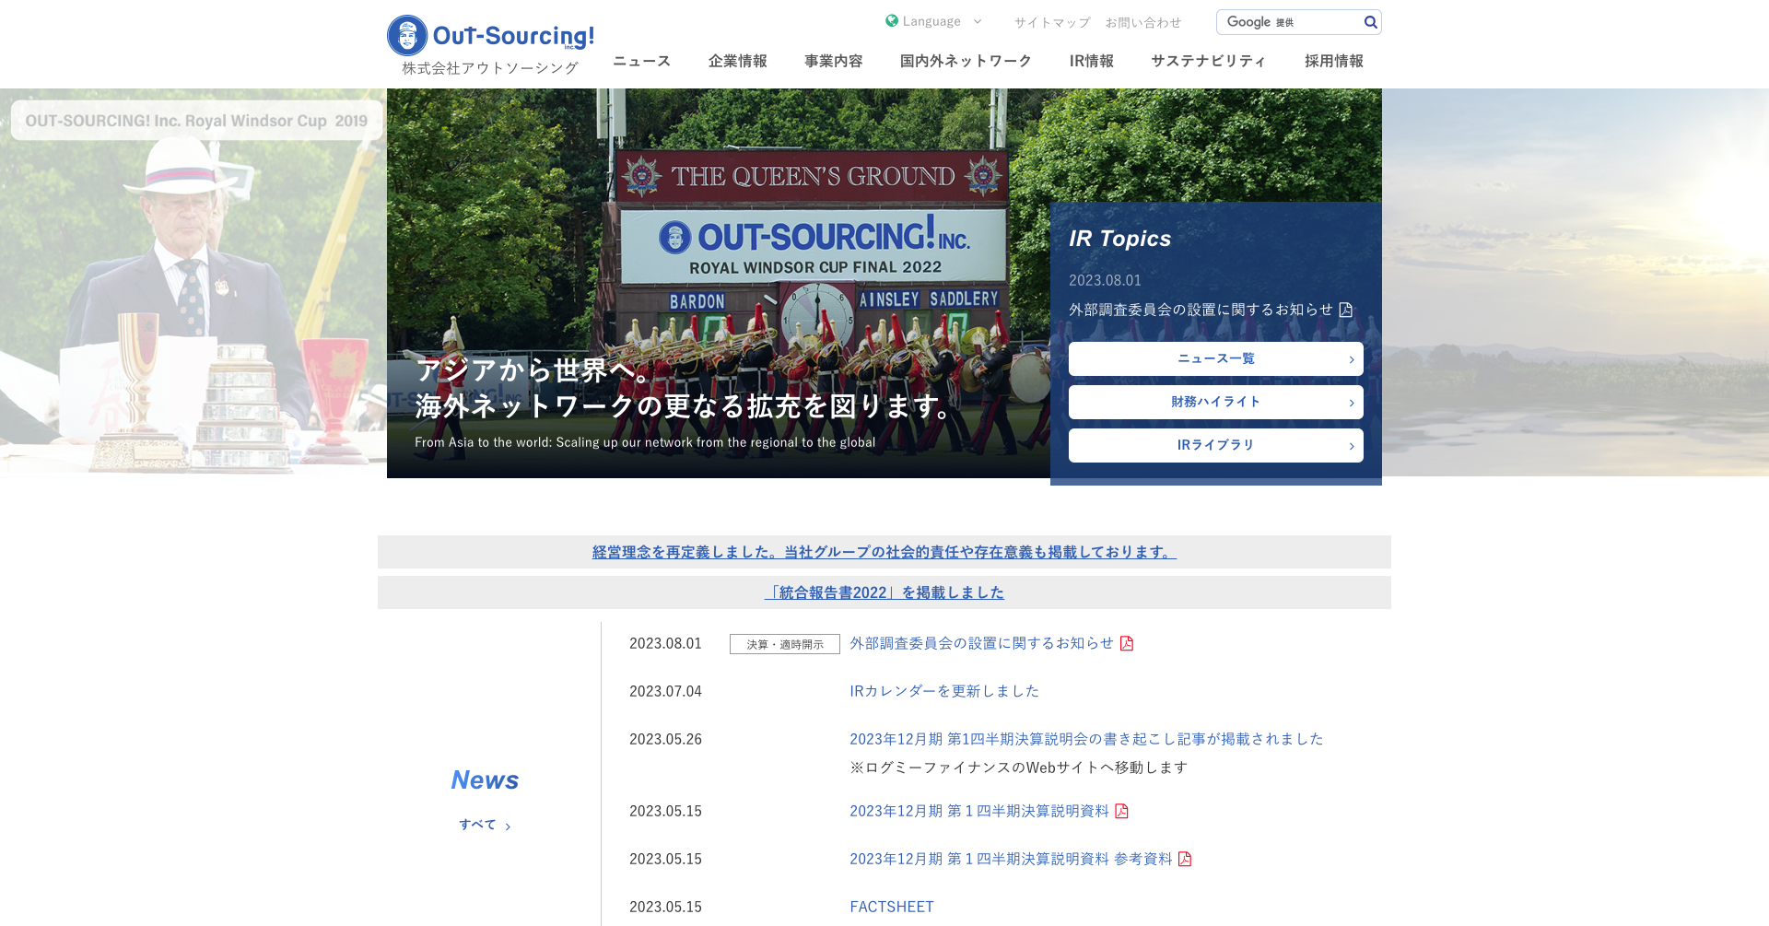Click the sunset landscape slide on the right

pos(1576,282)
